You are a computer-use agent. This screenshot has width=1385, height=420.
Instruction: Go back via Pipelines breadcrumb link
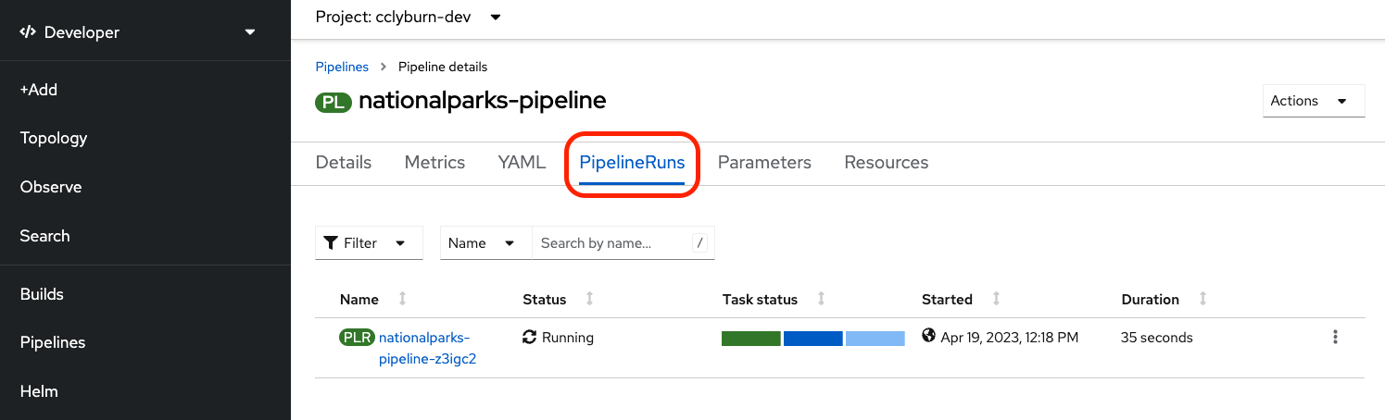[342, 67]
